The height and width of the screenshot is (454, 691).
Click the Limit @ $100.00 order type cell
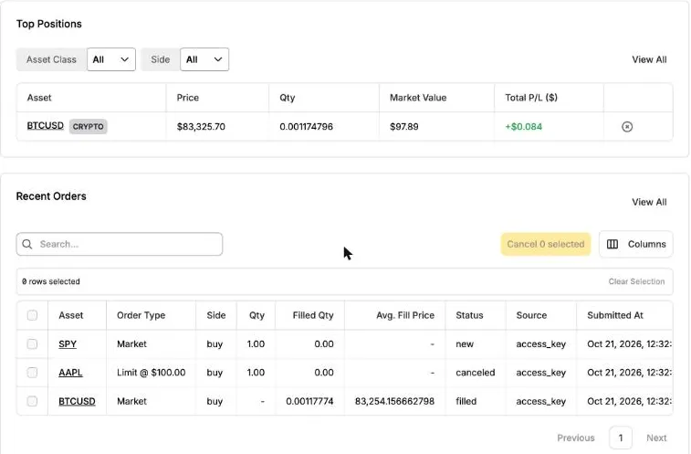152,373
